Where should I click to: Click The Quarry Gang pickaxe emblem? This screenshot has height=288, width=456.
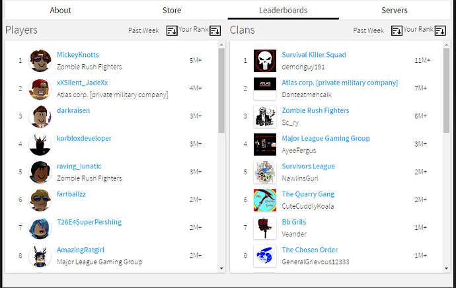[x=265, y=200]
